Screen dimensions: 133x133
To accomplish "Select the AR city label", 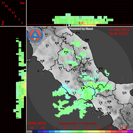I will tap(57, 43).
